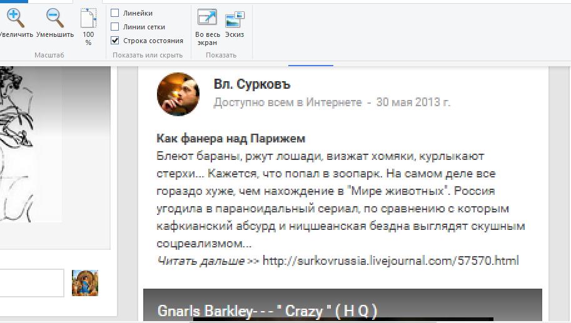This screenshot has height=323, width=571.
Task: Click the small colorful avatar thumbnail
Action: pos(85,282)
